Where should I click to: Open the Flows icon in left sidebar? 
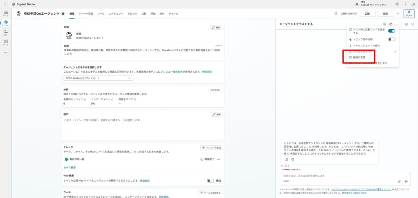click(x=6, y=32)
